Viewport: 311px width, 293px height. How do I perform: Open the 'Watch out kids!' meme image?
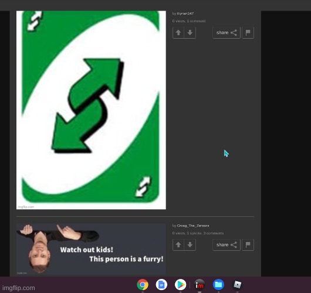coord(91,249)
